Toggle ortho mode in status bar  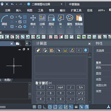45,107
